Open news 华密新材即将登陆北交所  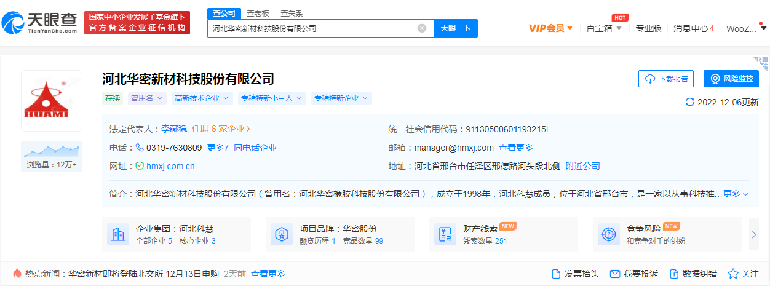(x=143, y=274)
